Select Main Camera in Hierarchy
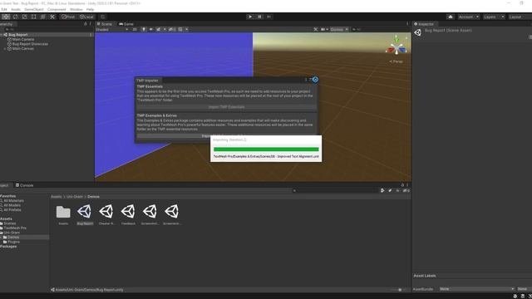Image resolution: width=532 pixels, height=299 pixels. tap(22, 39)
